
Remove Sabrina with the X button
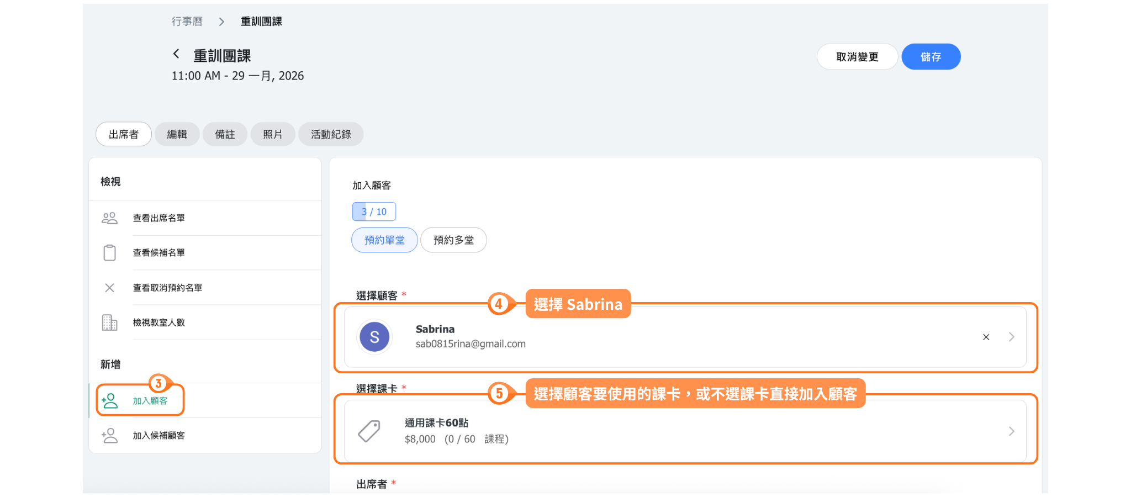pos(986,337)
